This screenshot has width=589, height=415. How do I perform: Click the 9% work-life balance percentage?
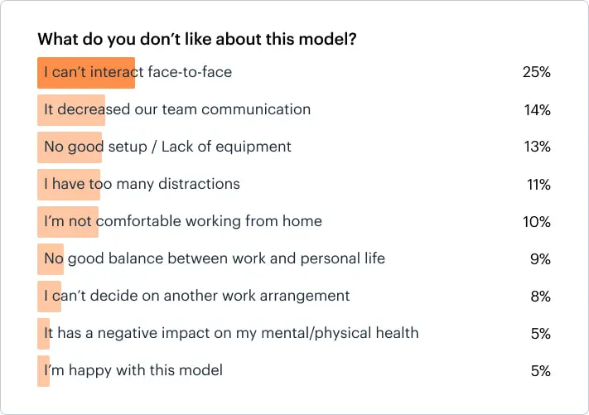(540, 258)
